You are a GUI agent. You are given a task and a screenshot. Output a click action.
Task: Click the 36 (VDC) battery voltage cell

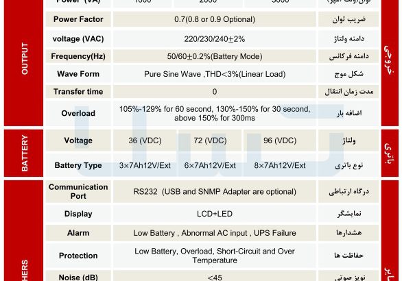pos(145,140)
